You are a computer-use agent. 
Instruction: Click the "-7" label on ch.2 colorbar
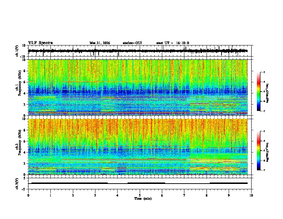[263, 170]
